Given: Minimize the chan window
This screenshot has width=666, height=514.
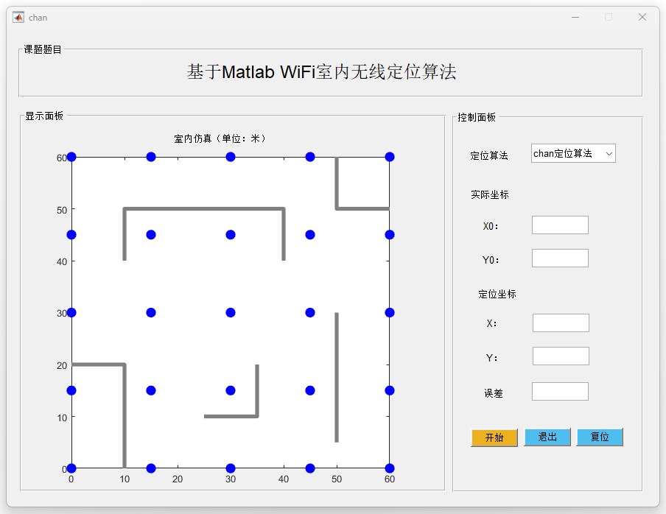Looking at the screenshot, I should 575,17.
